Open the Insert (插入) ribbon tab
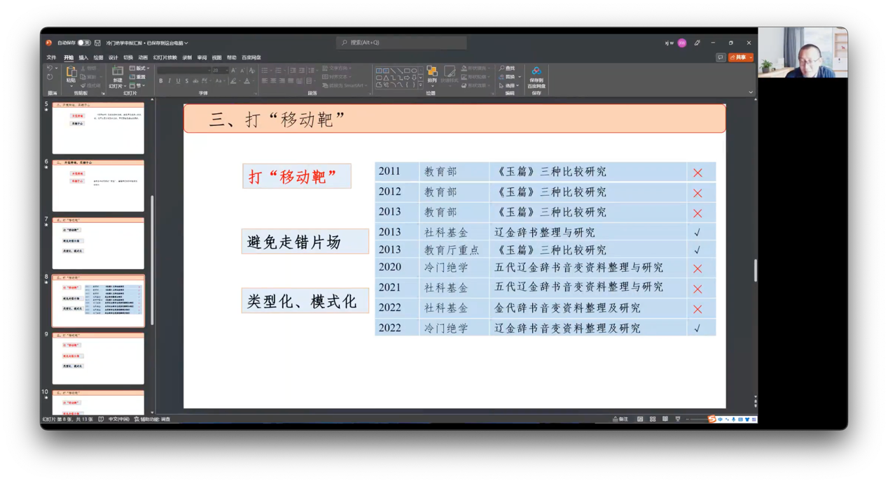 click(83, 58)
